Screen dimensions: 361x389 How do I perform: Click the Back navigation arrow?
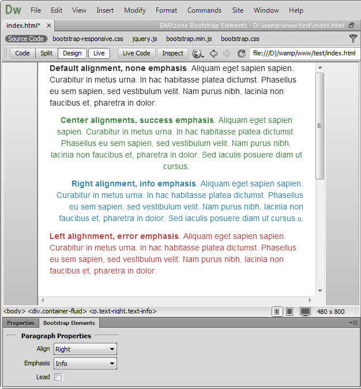213,53
